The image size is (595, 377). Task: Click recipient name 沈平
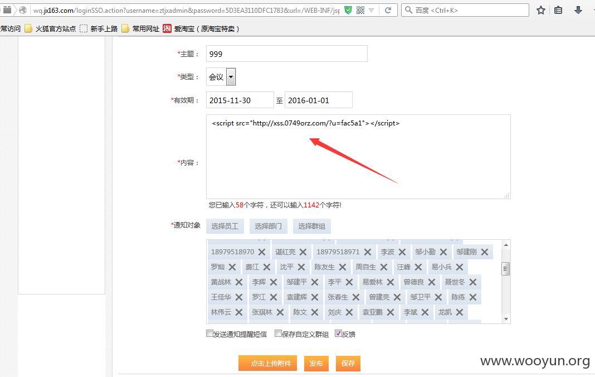287,267
